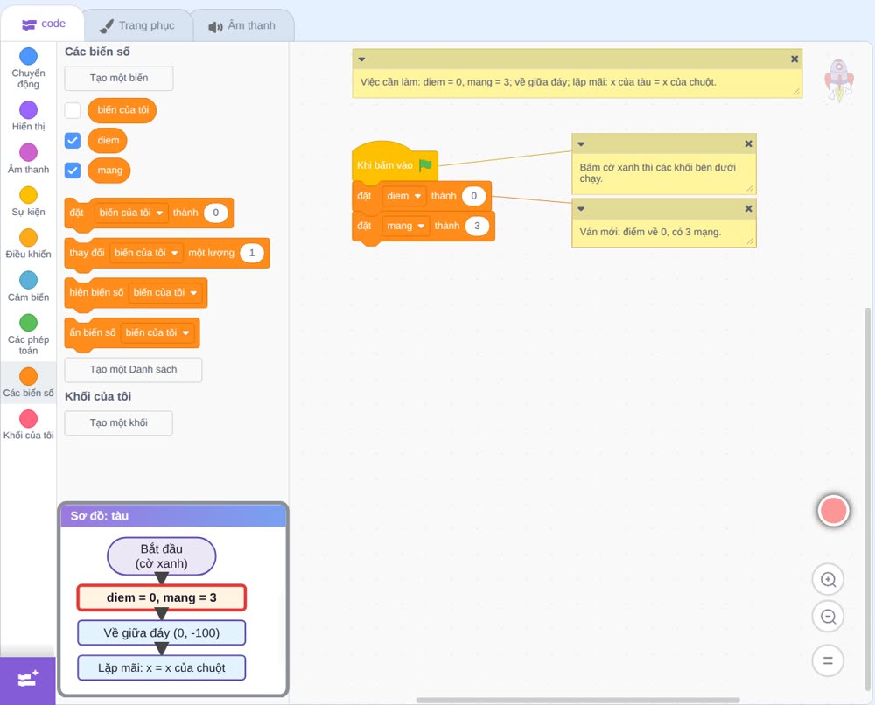Close the 'Ván mới' comment
The width and height of the screenshot is (875, 705).
pyautogui.click(x=748, y=208)
